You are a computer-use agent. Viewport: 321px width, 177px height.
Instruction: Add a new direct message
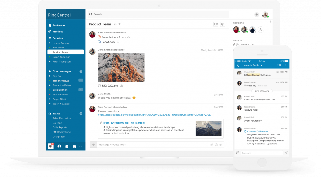81,71
